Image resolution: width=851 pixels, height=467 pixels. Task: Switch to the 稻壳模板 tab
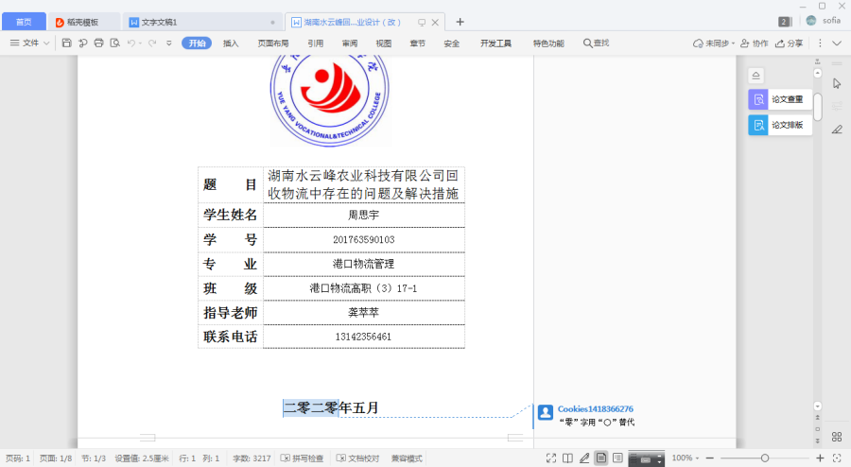(x=82, y=23)
